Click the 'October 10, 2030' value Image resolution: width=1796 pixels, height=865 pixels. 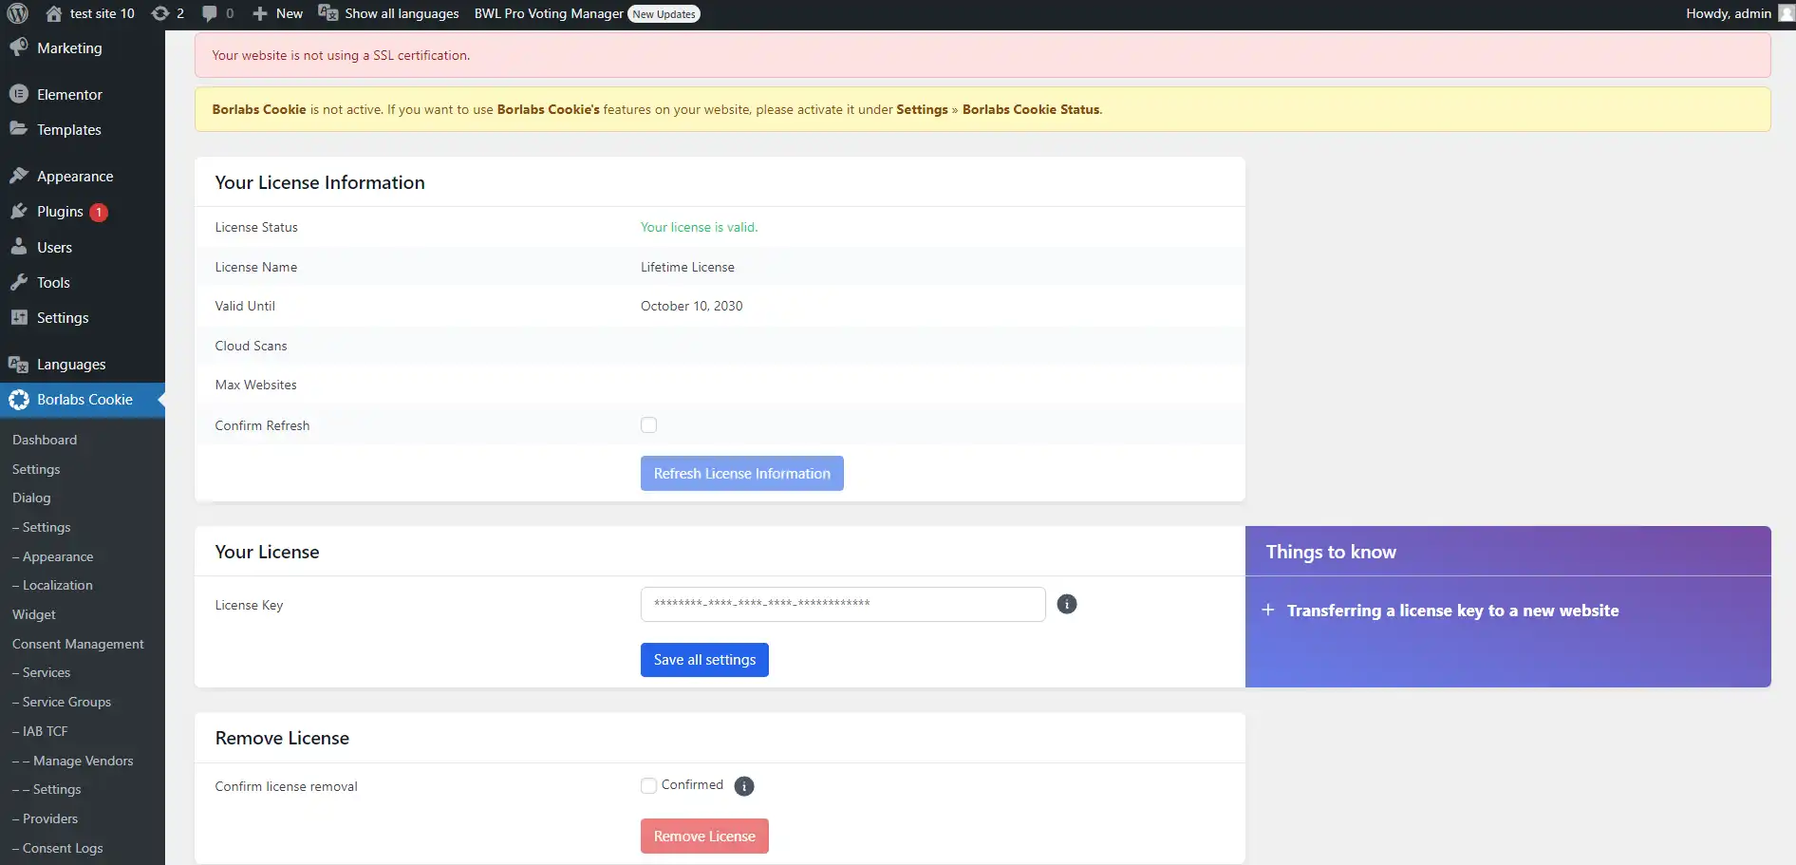tap(692, 306)
